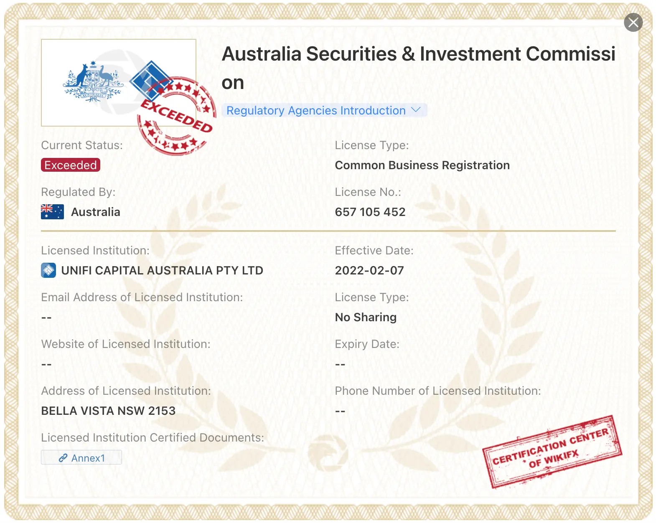Click the Australia Securities & Investment Commission title

click(419, 54)
